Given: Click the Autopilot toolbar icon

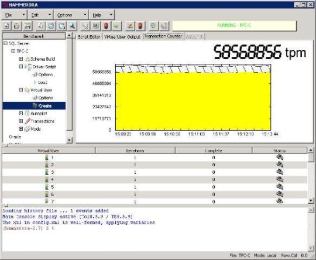Looking at the screenshot, I should click(164, 26).
